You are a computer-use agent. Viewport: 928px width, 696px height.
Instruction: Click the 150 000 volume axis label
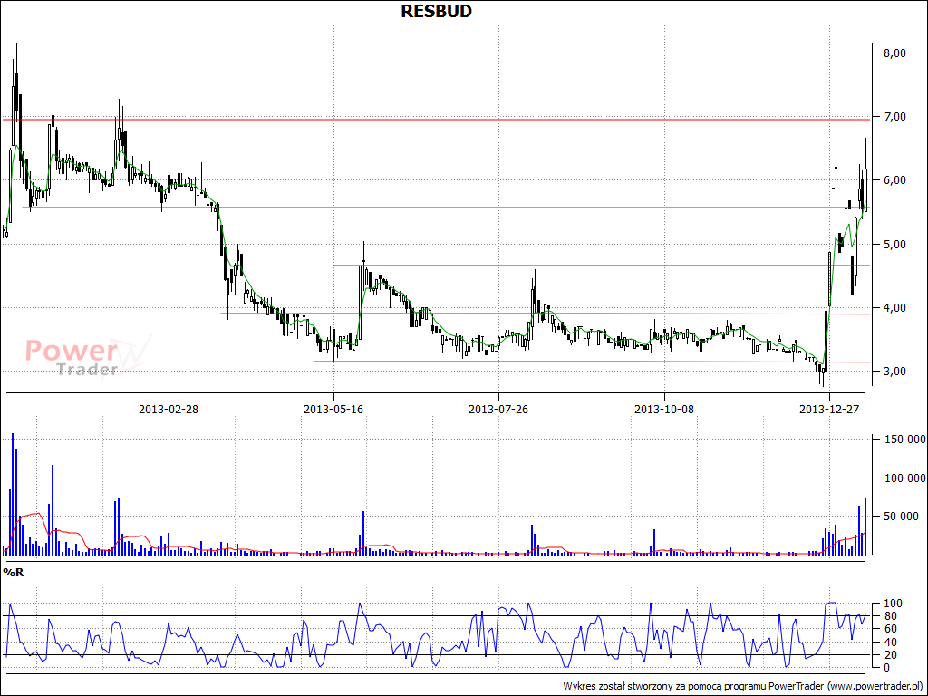coord(905,440)
